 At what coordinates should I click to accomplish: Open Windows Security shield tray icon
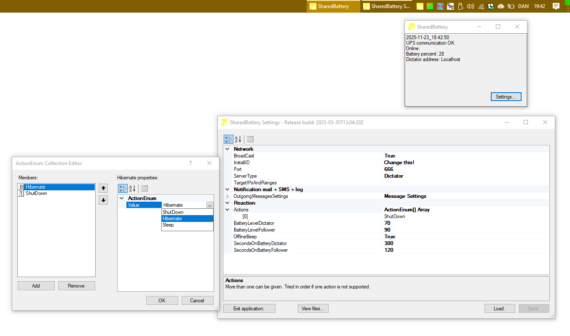491,6
